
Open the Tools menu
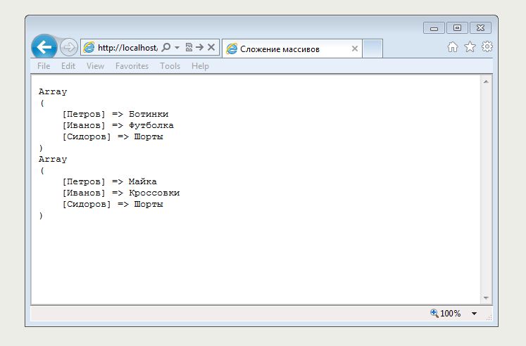(x=170, y=66)
